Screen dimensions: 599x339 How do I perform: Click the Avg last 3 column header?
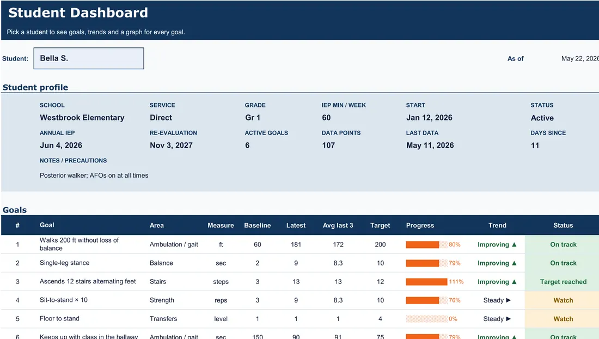point(338,226)
